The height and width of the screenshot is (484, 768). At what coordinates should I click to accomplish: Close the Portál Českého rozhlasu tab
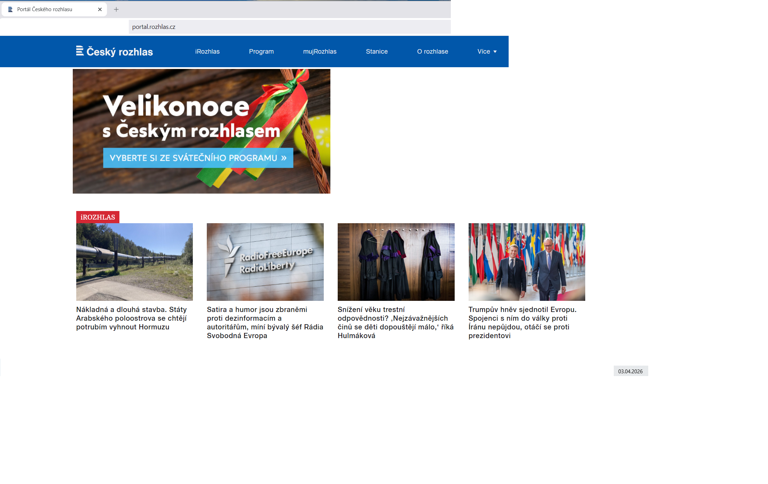(x=100, y=9)
